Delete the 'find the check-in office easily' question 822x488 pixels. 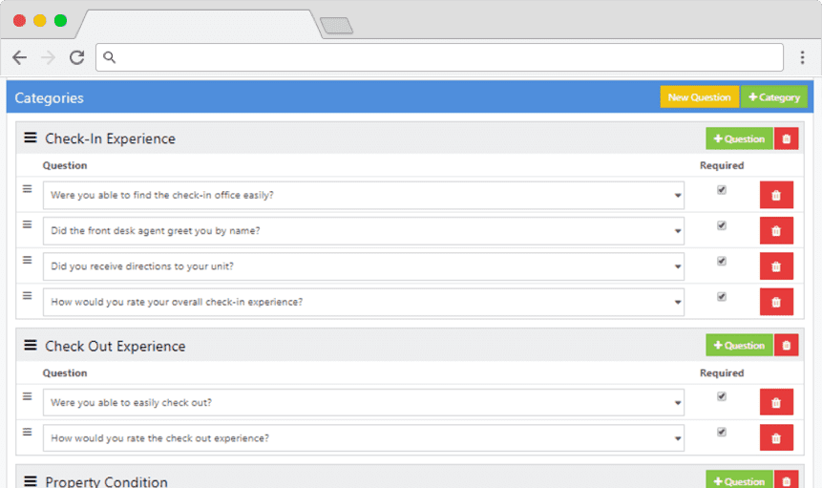776,195
